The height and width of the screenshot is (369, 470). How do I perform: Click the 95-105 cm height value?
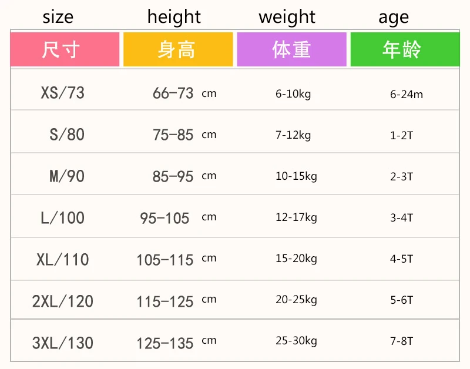pos(178,218)
